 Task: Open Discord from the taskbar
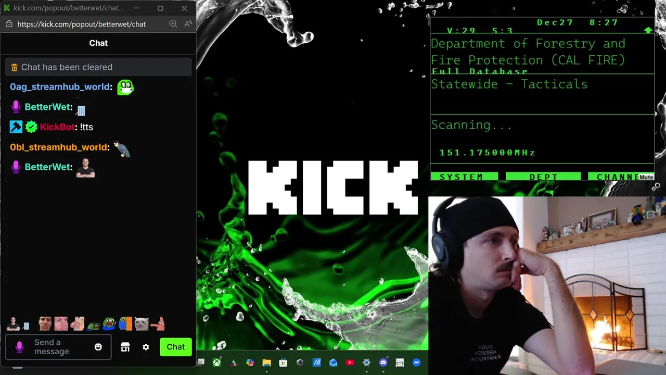383,362
